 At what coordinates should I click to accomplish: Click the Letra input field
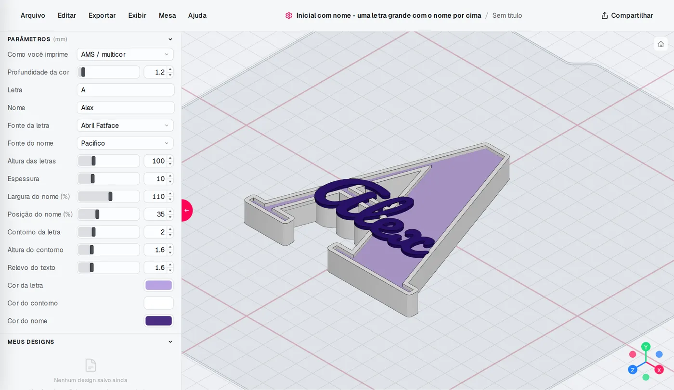point(125,90)
